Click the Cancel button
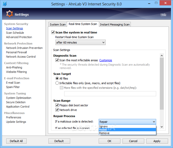The width and height of the screenshot is (173, 148). (133, 141)
